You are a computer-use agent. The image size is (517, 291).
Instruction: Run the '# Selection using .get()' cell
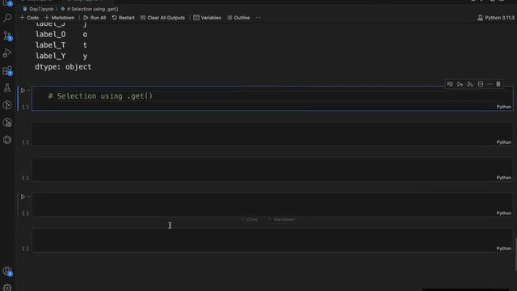[23, 90]
